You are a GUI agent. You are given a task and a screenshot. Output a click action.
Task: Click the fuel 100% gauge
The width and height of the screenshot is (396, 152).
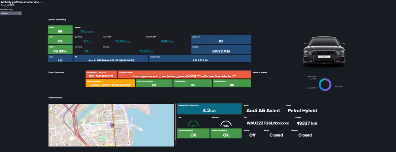click(193, 124)
